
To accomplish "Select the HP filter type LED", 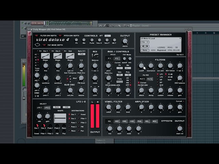I will pos(158,80).
